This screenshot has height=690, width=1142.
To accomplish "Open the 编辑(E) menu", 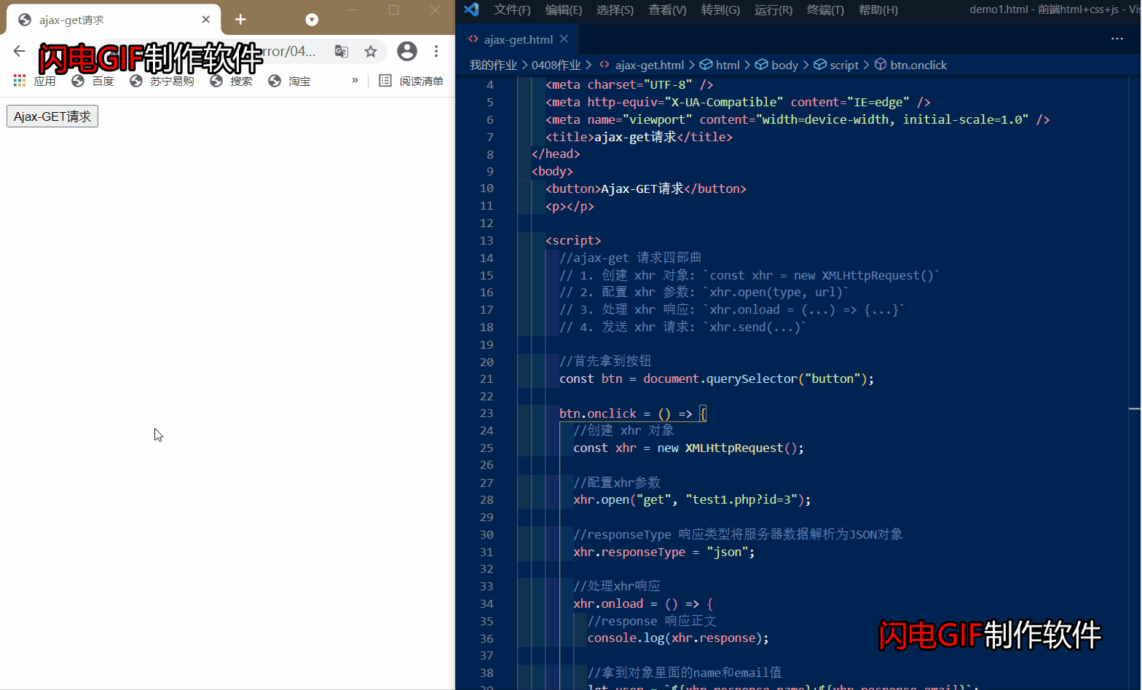I will (x=564, y=9).
